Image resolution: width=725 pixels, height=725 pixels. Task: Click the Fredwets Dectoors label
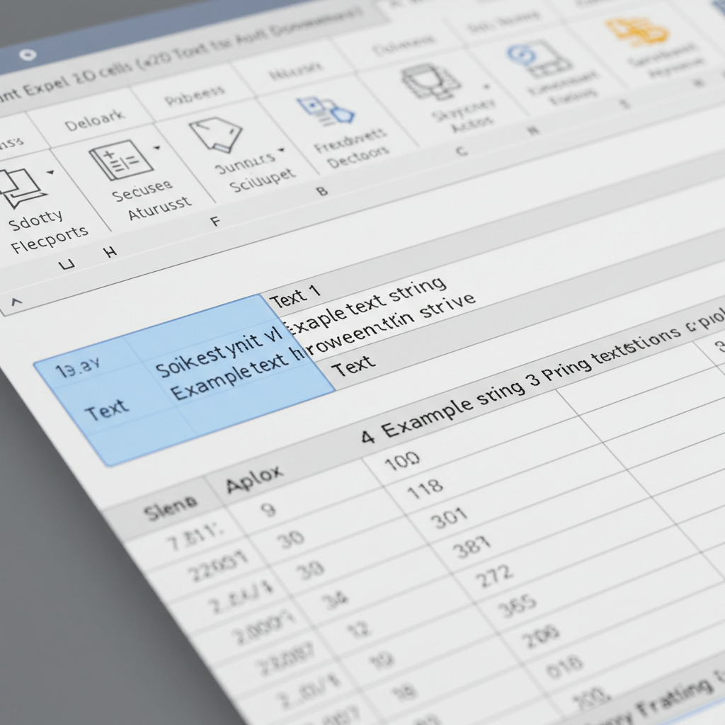click(x=352, y=148)
